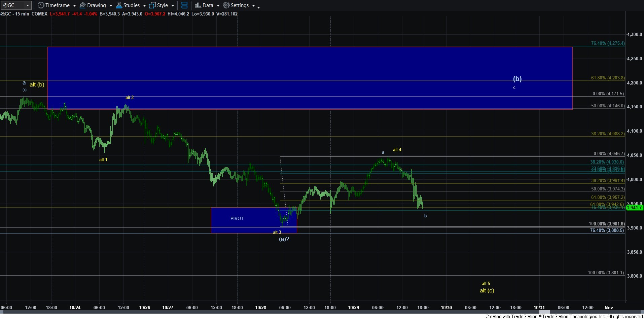Click the blue stacked panels toolbar icon

click(184, 5)
